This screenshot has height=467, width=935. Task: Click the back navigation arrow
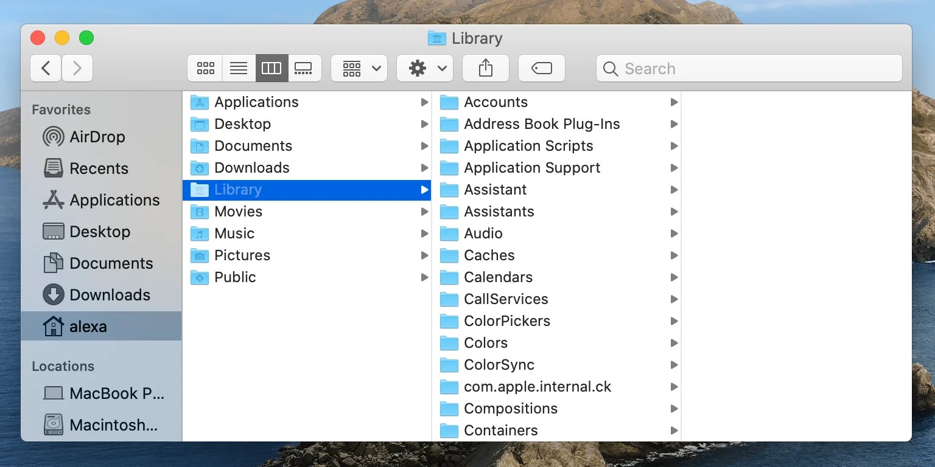(x=46, y=68)
